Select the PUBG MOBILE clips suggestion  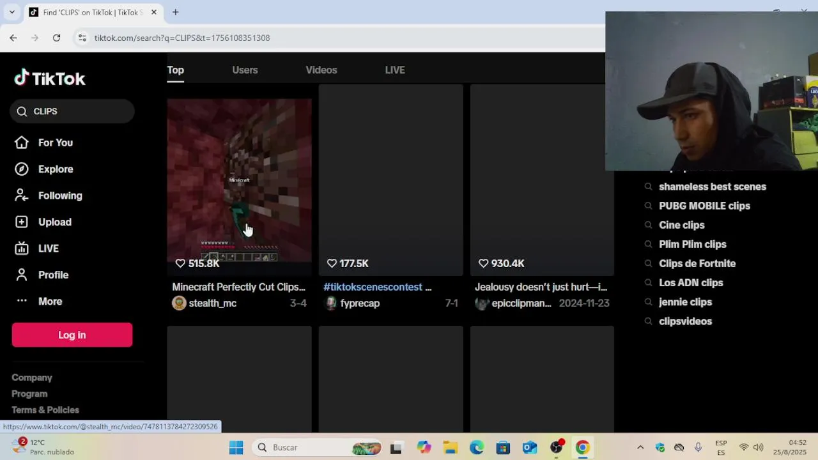pos(704,206)
